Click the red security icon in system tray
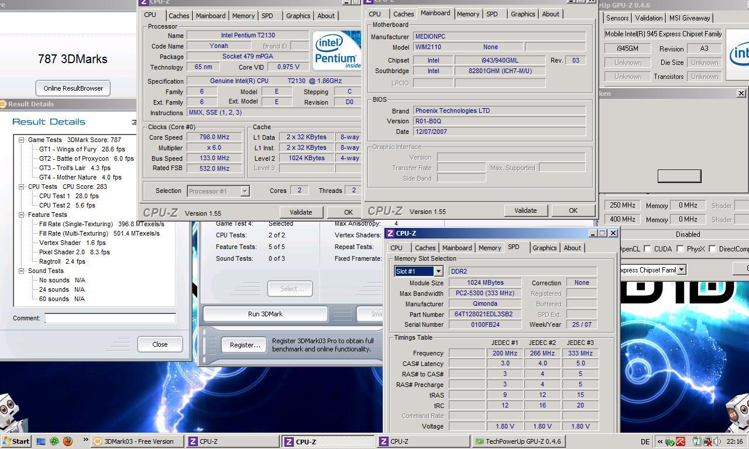Viewport: 749px width, 449px height. 681,442
